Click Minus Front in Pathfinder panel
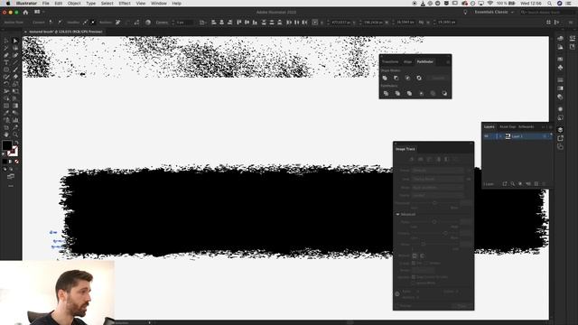 [396, 79]
